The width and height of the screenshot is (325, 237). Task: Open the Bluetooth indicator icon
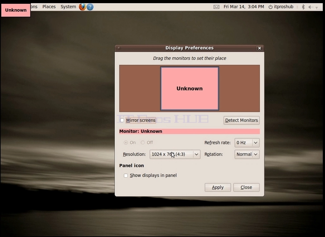[303, 7]
